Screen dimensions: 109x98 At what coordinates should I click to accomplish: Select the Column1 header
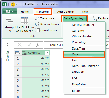pyautogui.click(x=36, y=53)
